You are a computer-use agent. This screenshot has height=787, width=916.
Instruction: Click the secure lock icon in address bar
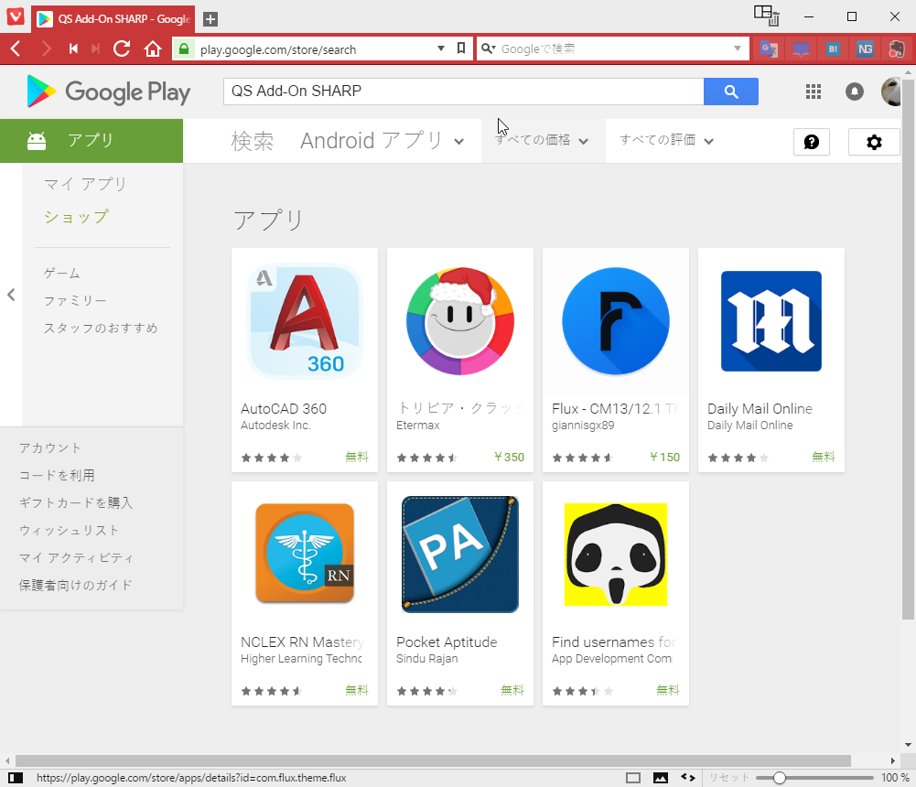click(184, 49)
